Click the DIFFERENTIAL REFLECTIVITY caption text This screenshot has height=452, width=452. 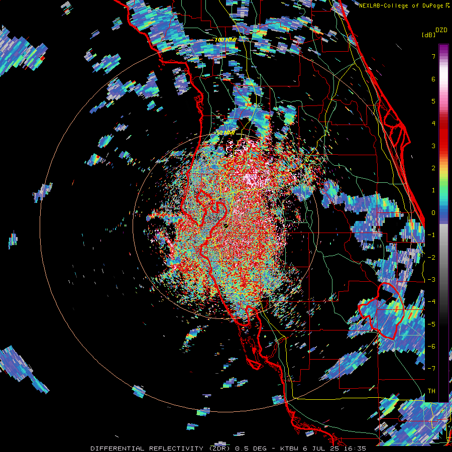click(x=147, y=448)
